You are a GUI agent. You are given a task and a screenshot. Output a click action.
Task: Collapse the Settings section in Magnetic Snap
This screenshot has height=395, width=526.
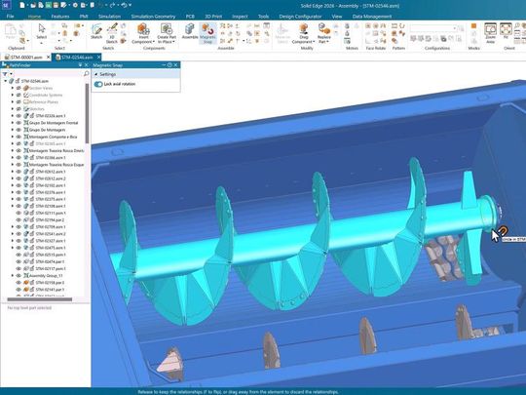point(96,74)
